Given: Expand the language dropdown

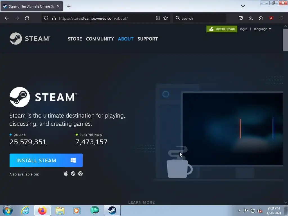Looking at the screenshot, I should [262, 29].
